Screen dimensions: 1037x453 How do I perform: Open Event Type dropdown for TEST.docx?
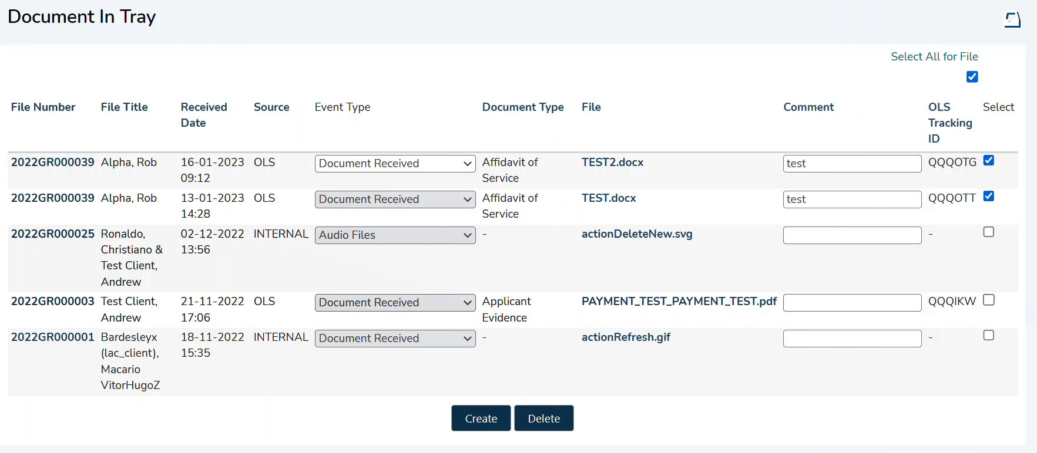coord(395,200)
